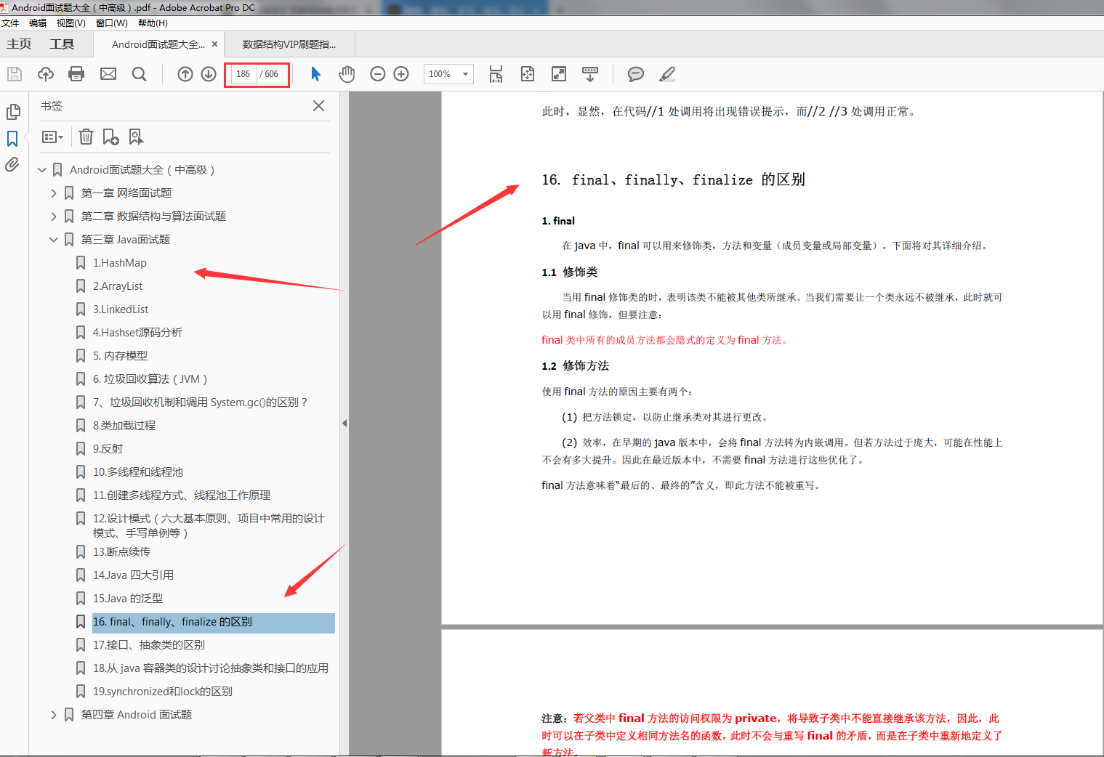This screenshot has width=1104, height=757.
Task: Close the bookmarks panel
Action: coord(318,106)
